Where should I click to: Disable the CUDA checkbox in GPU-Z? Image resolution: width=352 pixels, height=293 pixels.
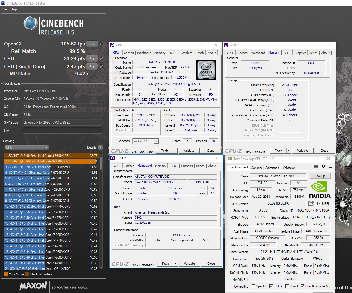point(271,286)
